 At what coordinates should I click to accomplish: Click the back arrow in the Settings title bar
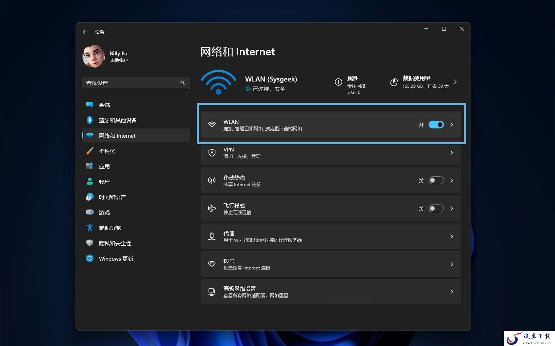pyautogui.click(x=85, y=32)
